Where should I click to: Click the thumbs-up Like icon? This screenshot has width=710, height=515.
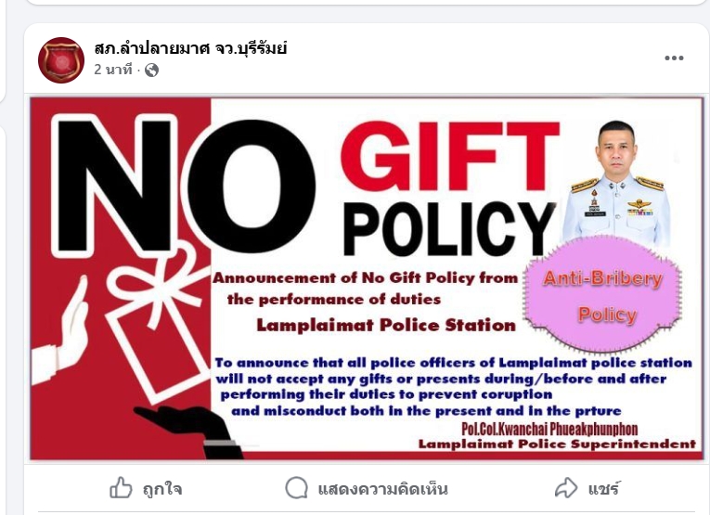coord(121,488)
